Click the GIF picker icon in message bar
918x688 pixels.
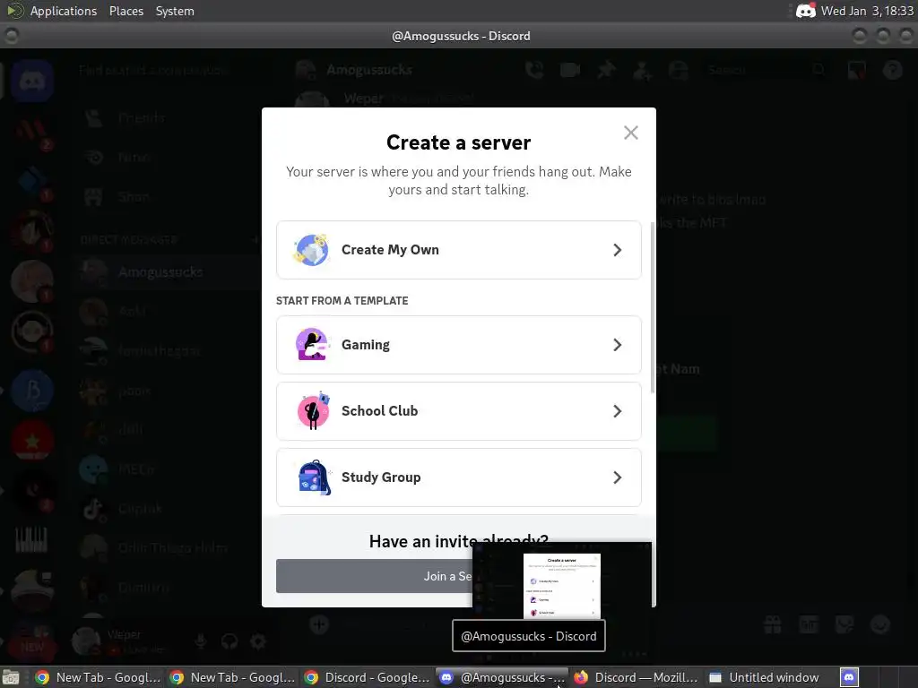point(809,624)
